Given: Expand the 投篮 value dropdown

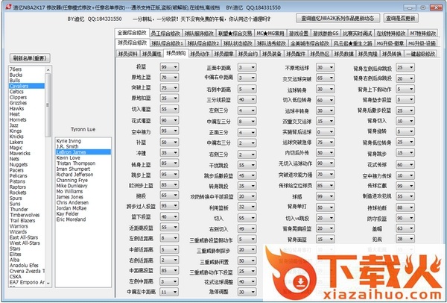Looking at the screenshot, I should (176, 67).
